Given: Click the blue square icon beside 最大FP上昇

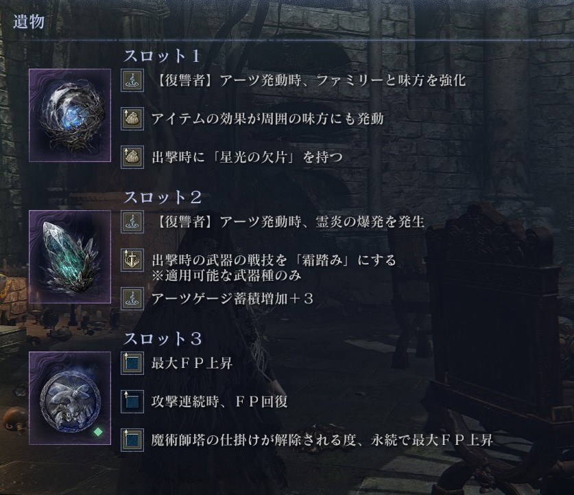Looking at the screenshot, I should (132, 363).
